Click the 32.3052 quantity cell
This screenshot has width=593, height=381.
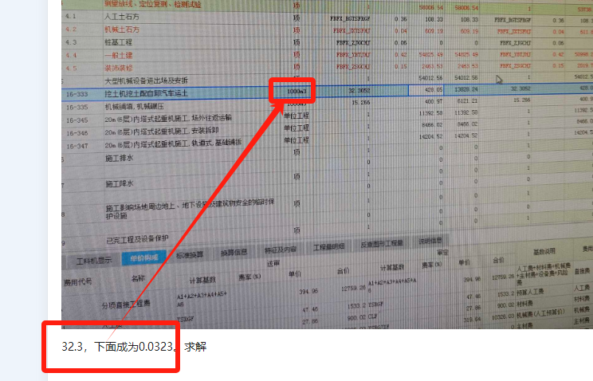(359, 90)
